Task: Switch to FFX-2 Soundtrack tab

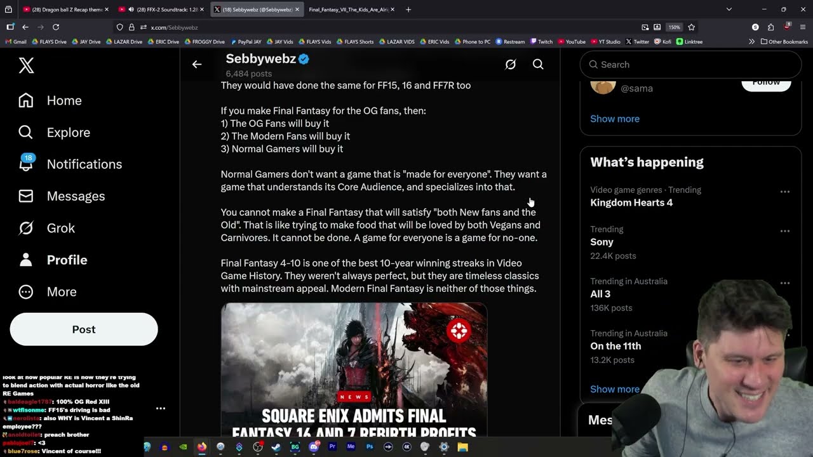Action: click(162, 10)
